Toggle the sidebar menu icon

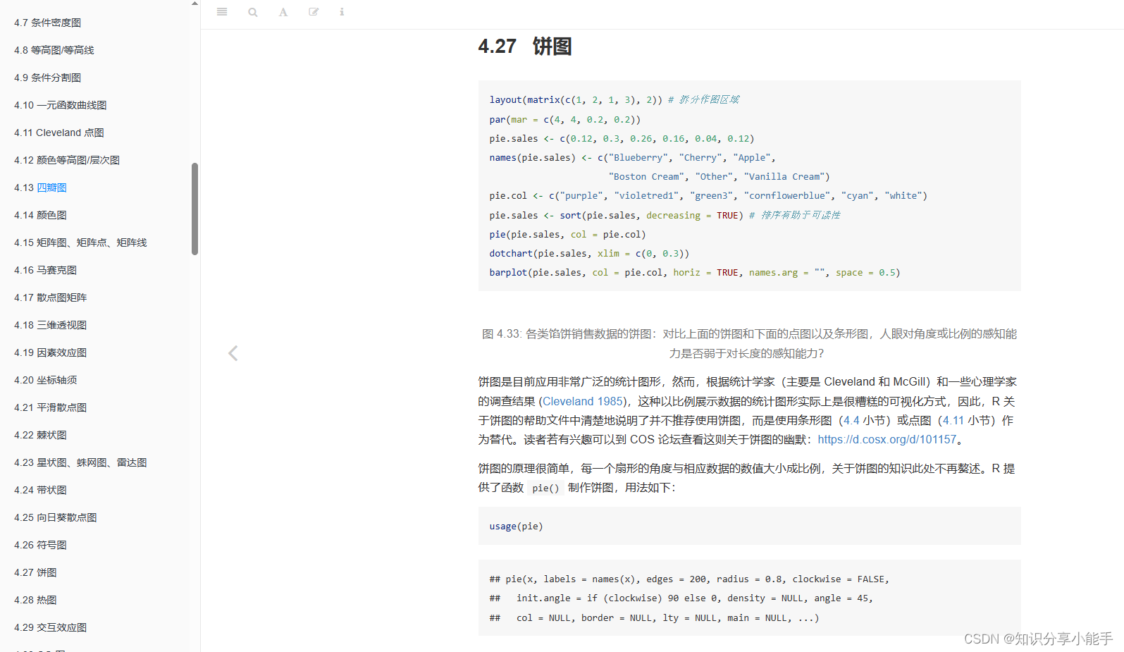[x=222, y=12]
